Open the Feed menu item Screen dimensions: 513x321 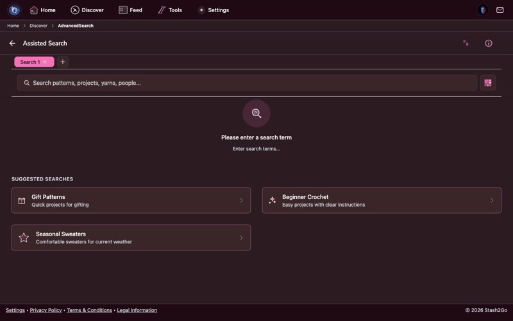[x=130, y=10]
